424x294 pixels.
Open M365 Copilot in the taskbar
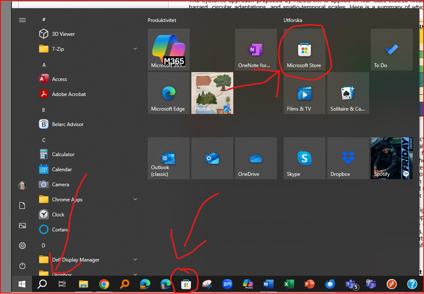coord(248,284)
